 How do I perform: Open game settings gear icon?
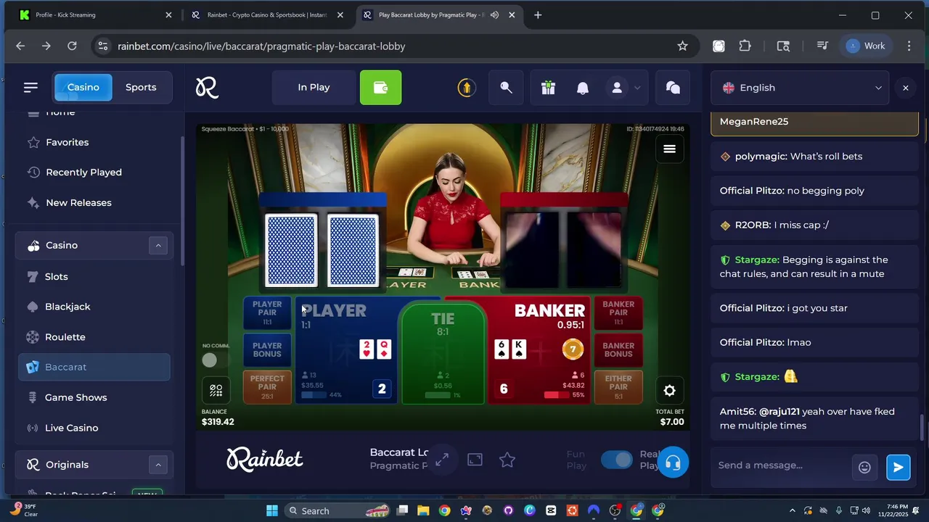669,391
